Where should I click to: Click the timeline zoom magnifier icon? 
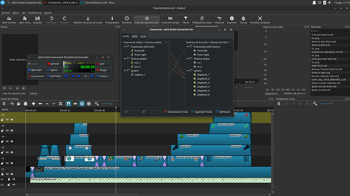(x=97, y=104)
